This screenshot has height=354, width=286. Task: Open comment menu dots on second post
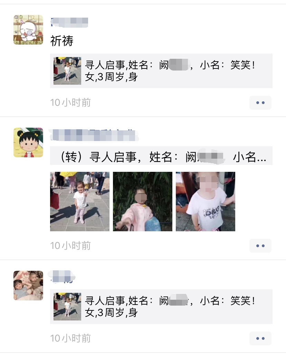pyautogui.click(x=260, y=246)
